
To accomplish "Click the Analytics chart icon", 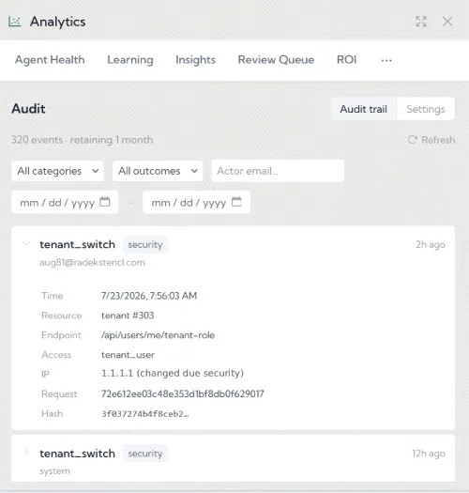I will tap(14, 22).
